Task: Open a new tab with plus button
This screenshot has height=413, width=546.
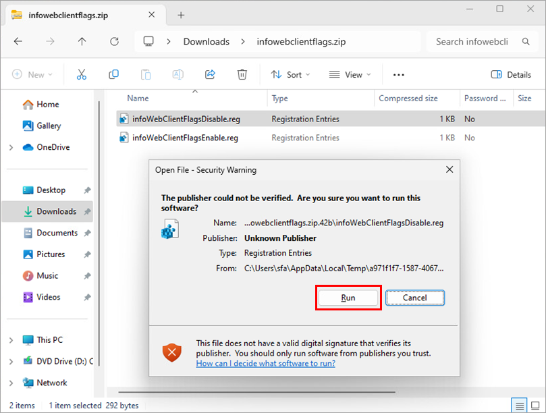Action: tap(181, 15)
